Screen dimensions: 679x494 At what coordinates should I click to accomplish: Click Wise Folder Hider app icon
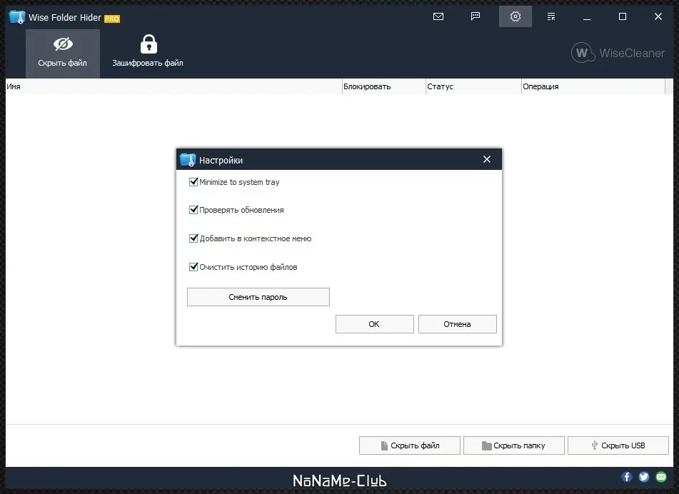(x=17, y=17)
